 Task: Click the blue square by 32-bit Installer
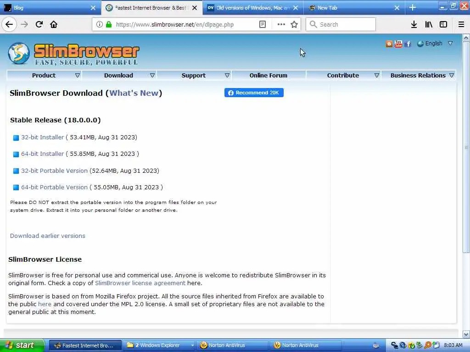[x=16, y=137]
